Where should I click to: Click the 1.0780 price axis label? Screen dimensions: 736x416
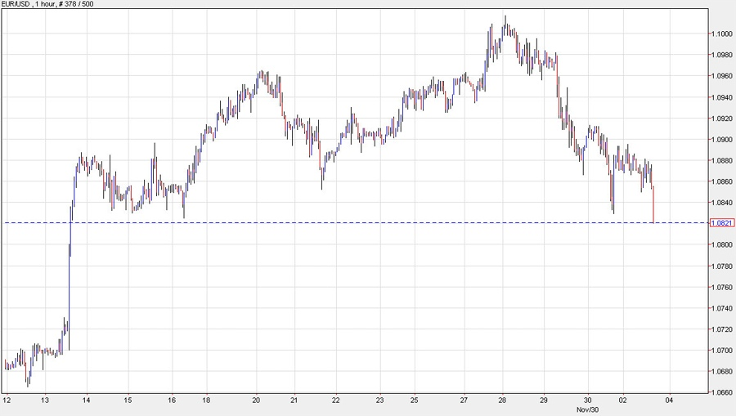[722, 266]
